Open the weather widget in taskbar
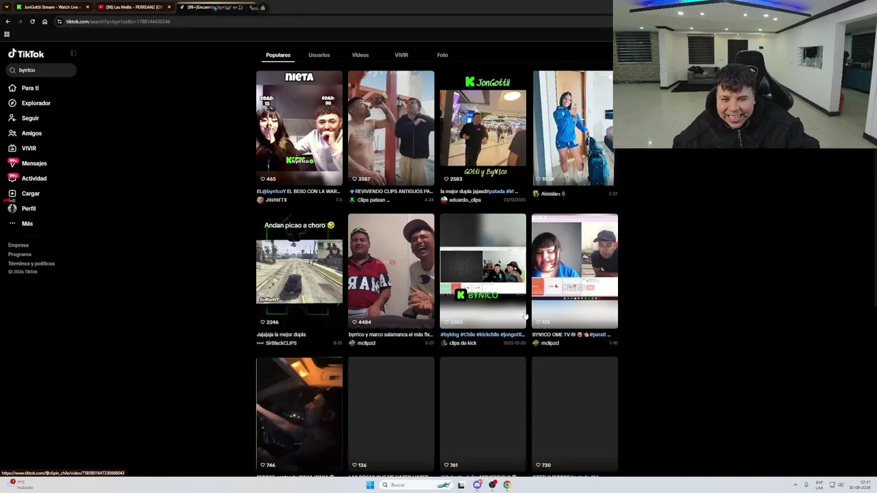Viewport: 877px width, 493px height. tap(21, 485)
